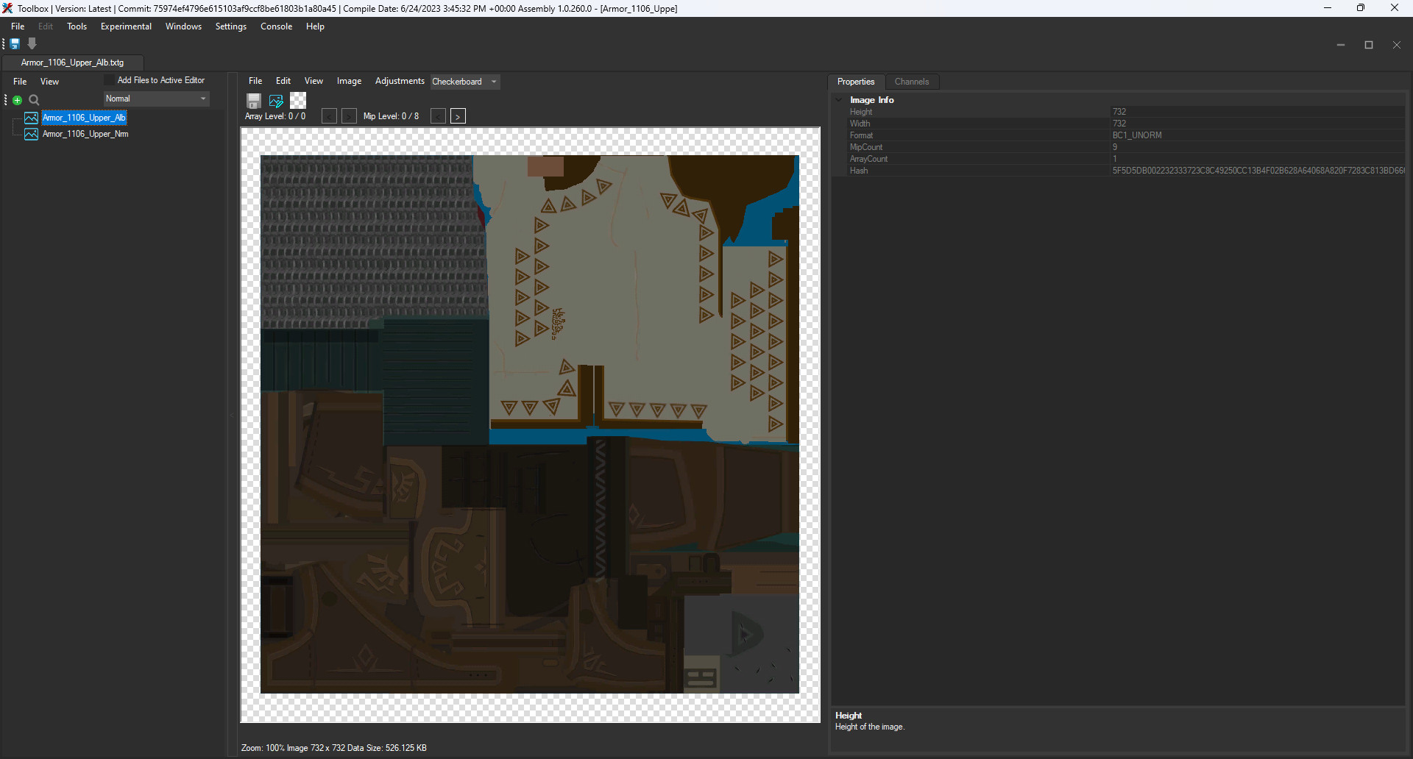This screenshot has width=1413, height=759.
Task: Open the Checkerboard background dropdown
Action: pos(464,82)
